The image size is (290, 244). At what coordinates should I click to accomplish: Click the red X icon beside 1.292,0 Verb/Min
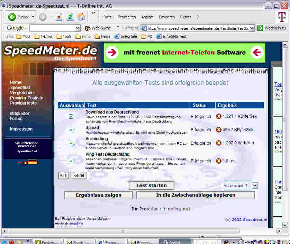[x=219, y=143]
